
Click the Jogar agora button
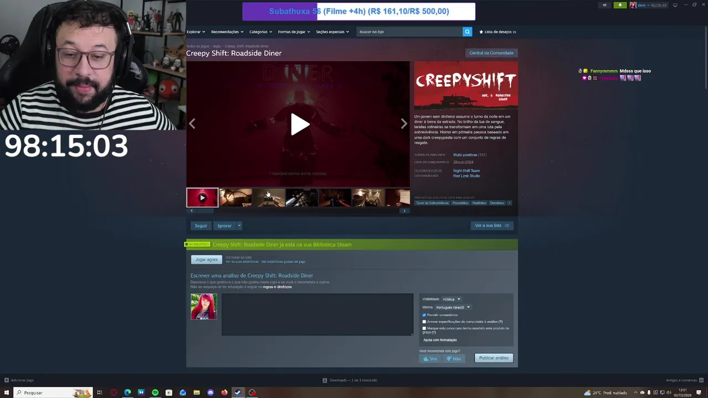(206, 260)
